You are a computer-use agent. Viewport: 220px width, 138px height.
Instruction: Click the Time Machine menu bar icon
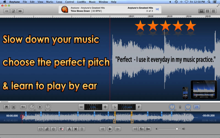(x=176, y=2)
